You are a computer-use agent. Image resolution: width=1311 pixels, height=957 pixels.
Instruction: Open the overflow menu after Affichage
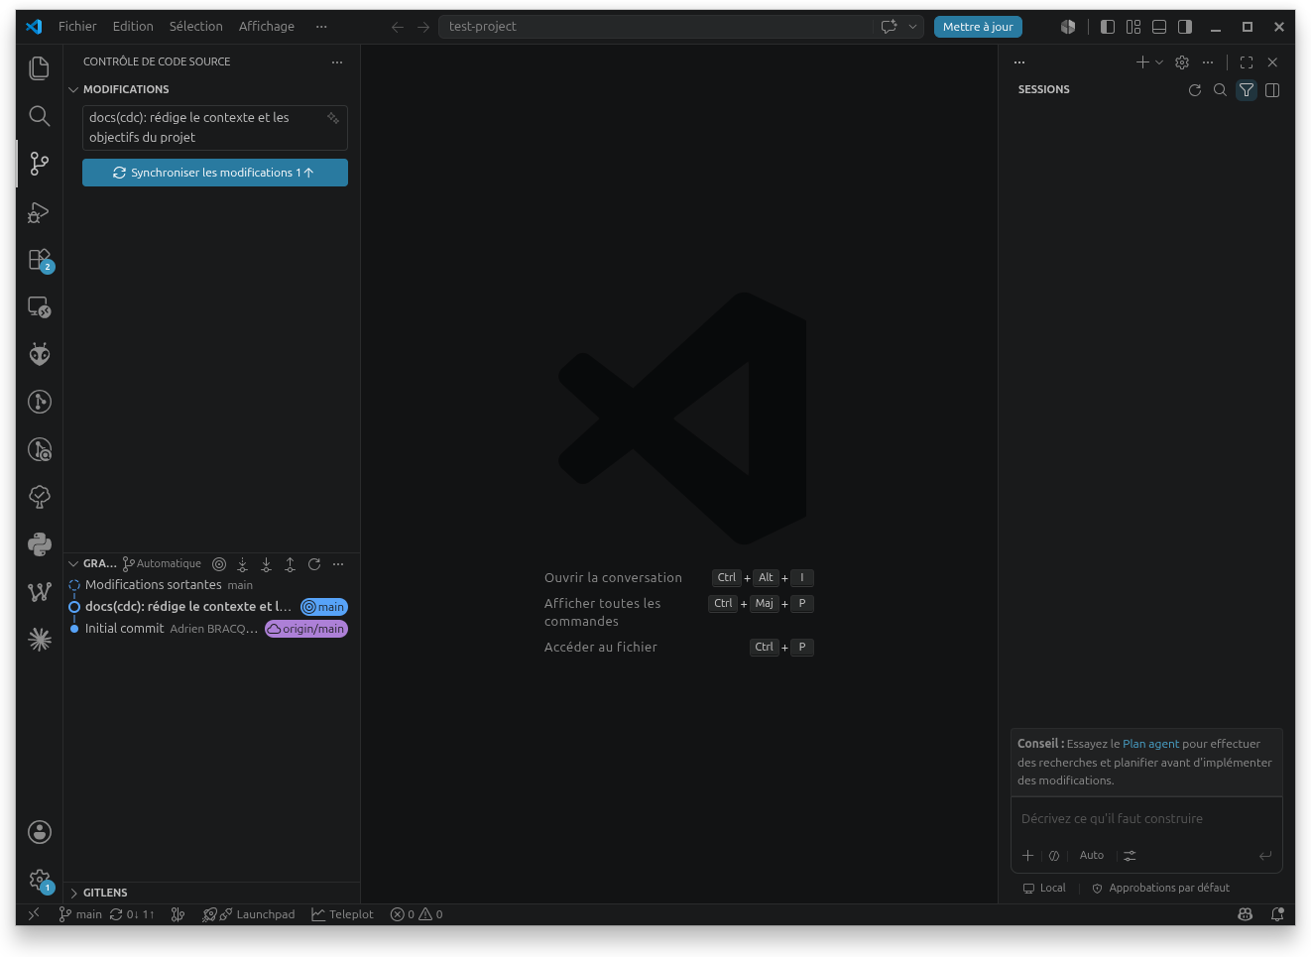click(321, 27)
